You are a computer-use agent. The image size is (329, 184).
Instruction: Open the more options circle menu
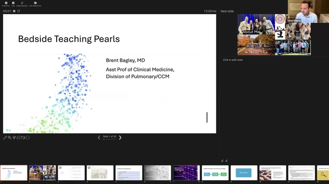click(28, 138)
